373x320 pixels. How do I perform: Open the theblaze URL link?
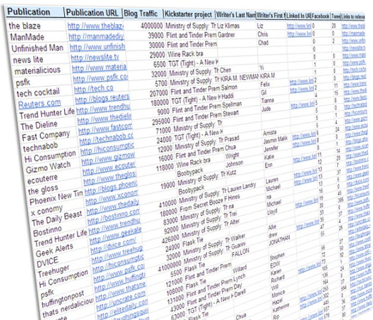(x=96, y=26)
